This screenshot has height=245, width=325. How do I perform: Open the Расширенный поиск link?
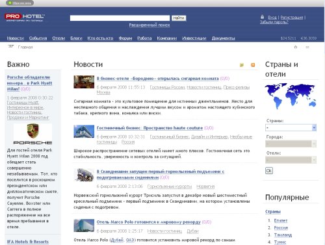149,25
